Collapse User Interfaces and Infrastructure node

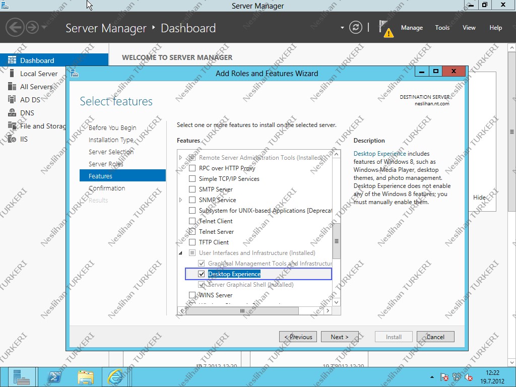tap(180, 253)
